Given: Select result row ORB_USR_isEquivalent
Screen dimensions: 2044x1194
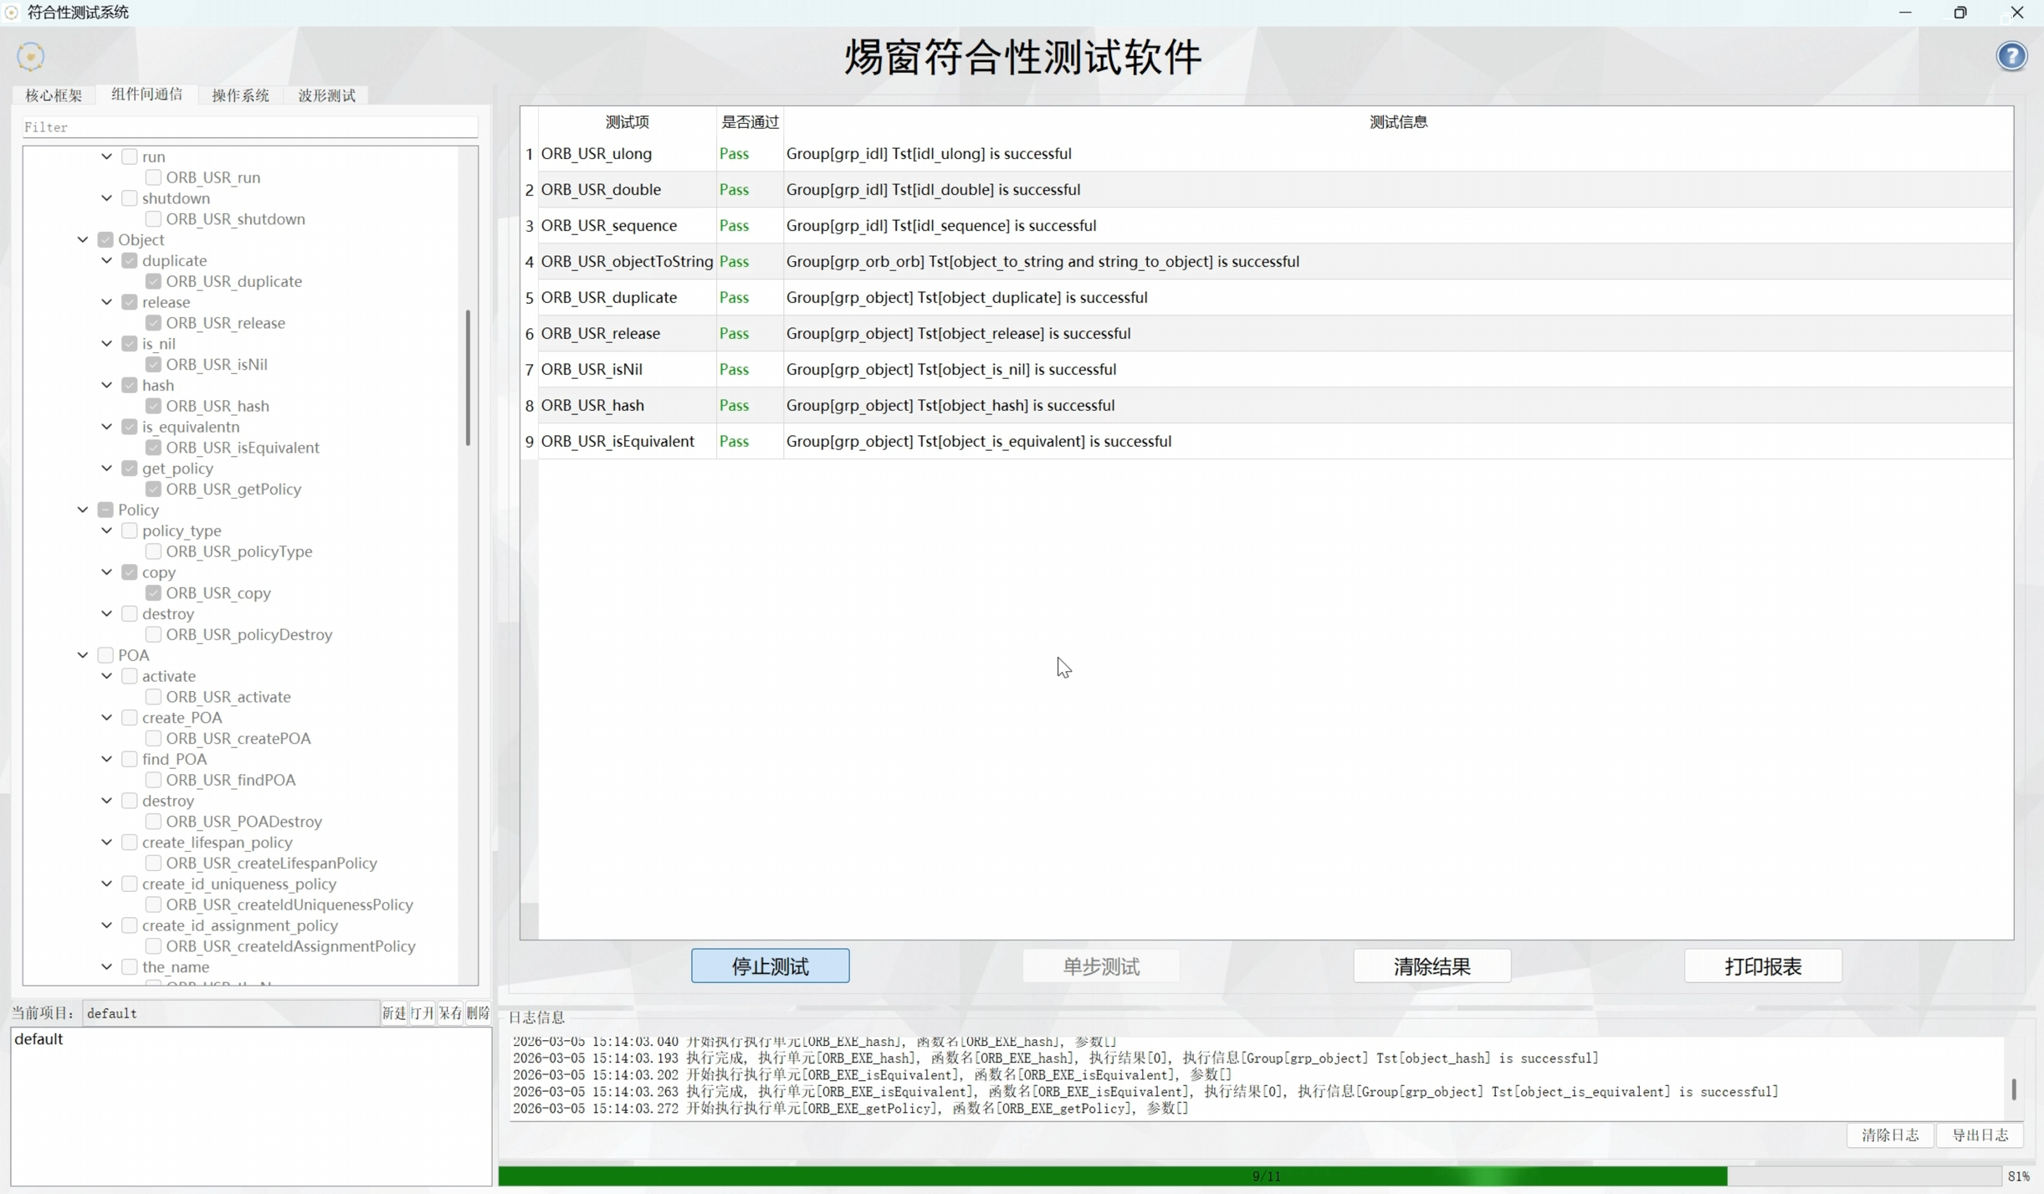Looking at the screenshot, I should point(1267,442).
